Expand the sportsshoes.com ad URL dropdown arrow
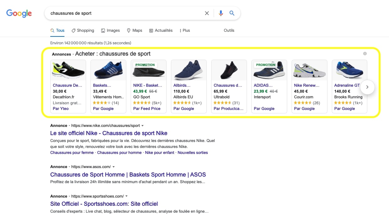The image size is (389, 218). (126, 196)
